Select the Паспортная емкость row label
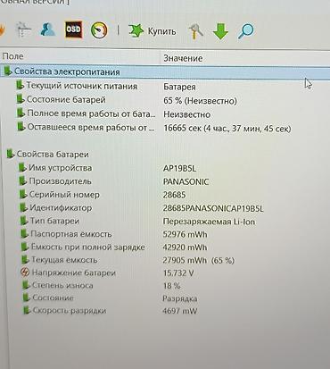The width and height of the screenshot is (330, 369). click(71, 234)
